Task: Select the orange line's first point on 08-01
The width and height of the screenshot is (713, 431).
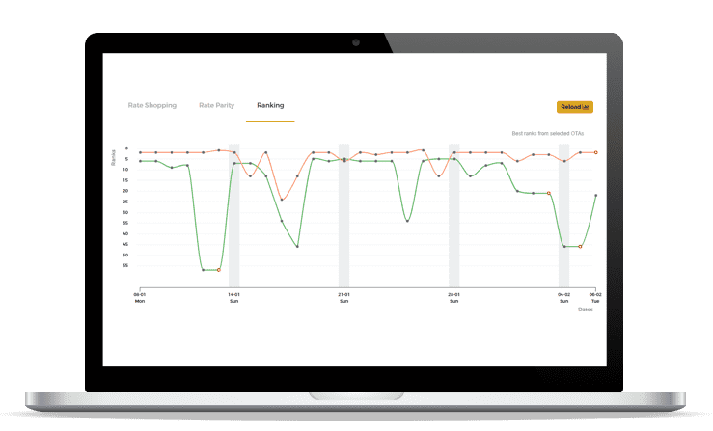Action: 141,152
